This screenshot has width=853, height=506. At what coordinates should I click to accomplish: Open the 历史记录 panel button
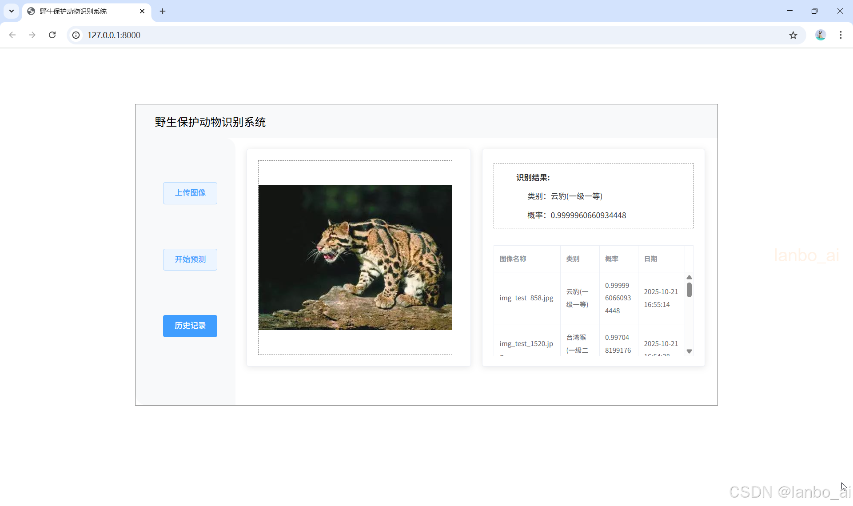(x=190, y=326)
